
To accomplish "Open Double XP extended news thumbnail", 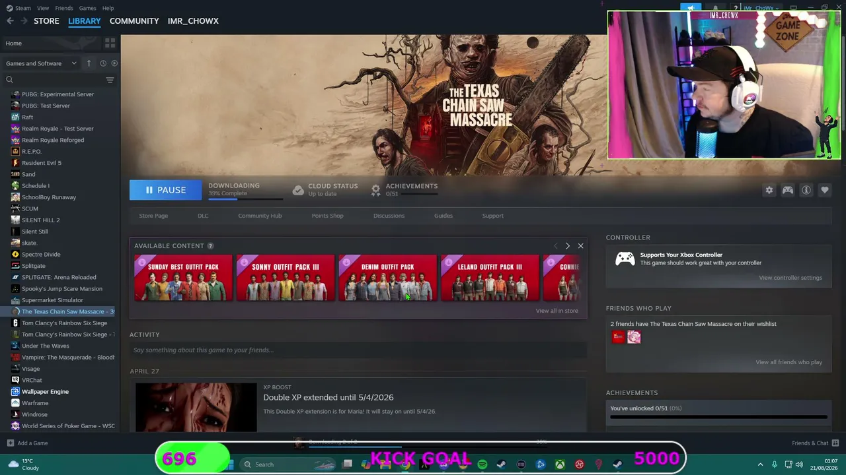I will coord(196,408).
